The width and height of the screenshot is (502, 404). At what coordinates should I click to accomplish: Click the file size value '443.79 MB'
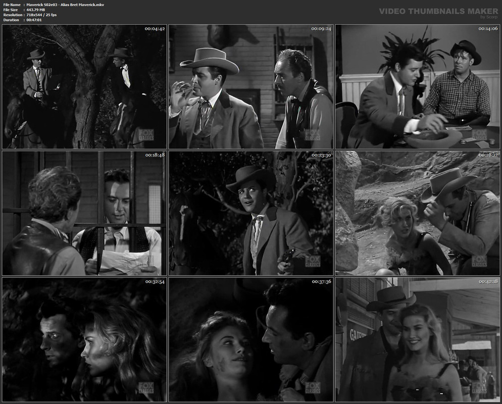pos(36,10)
